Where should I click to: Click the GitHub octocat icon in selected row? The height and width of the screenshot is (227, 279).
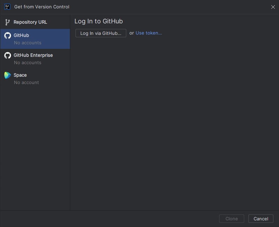click(8, 36)
